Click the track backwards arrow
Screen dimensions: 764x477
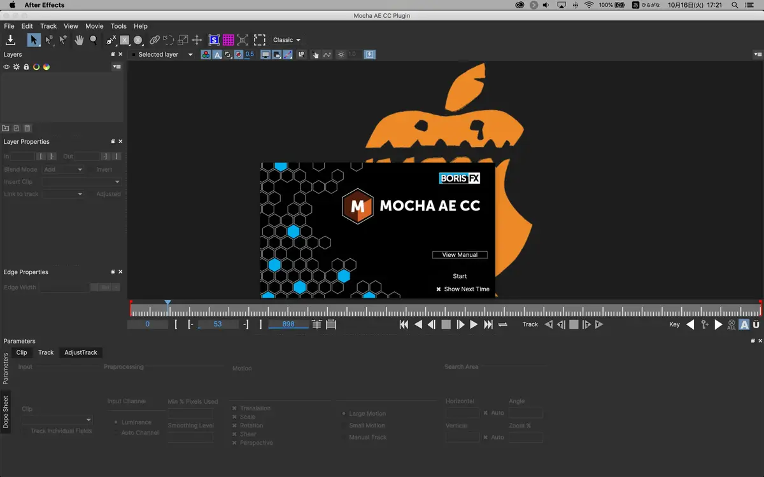[548, 324]
